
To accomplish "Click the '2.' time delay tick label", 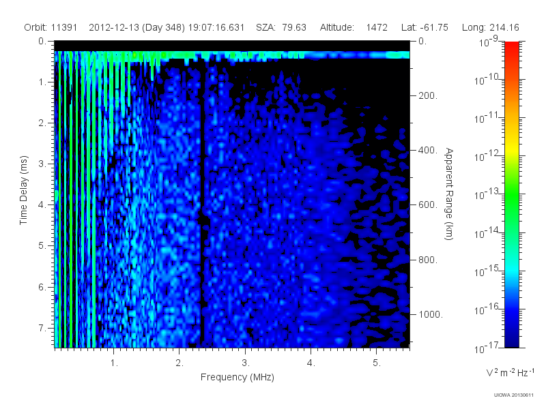I will click(42, 123).
